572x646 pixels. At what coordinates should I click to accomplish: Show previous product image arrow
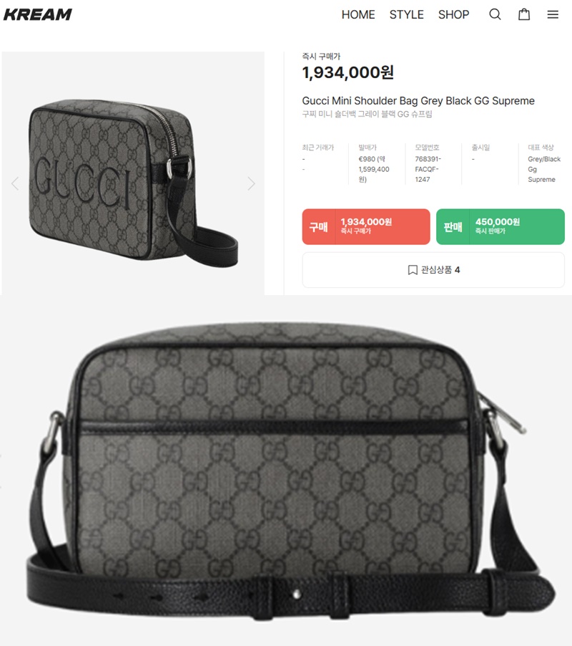coord(15,183)
